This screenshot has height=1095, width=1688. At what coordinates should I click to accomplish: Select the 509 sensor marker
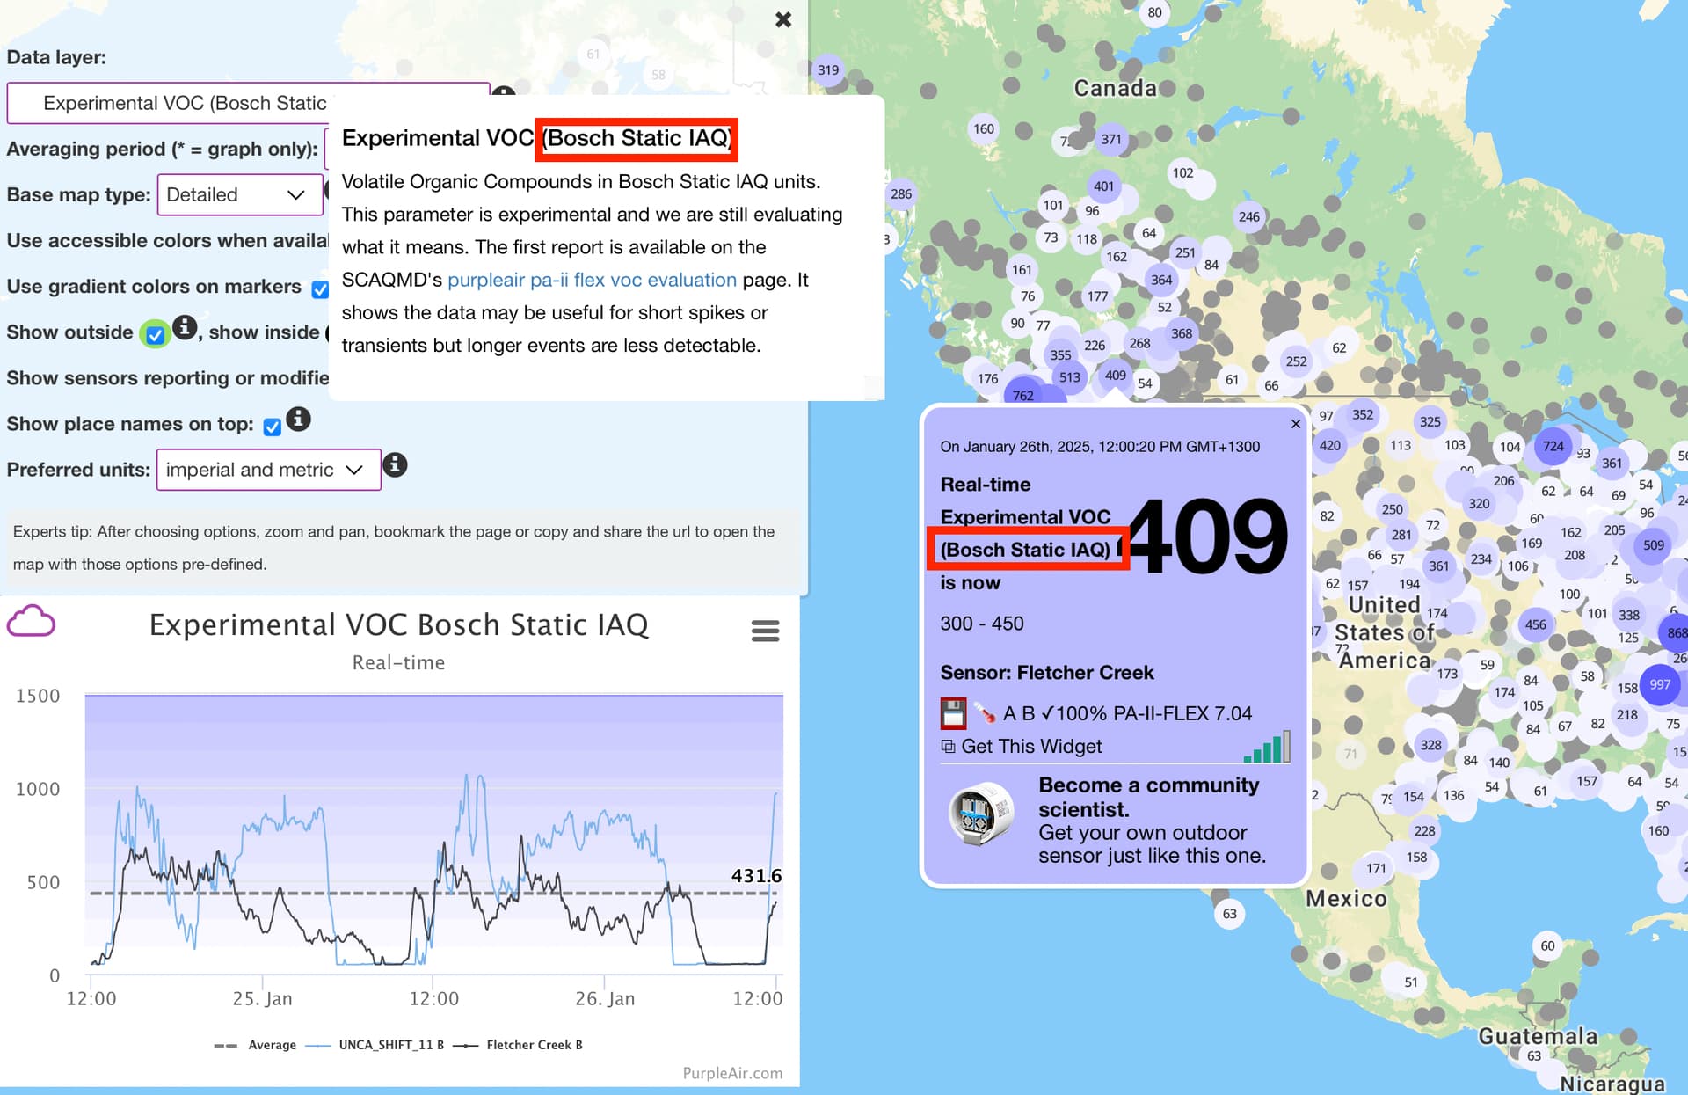pyautogui.click(x=1654, y=545)
